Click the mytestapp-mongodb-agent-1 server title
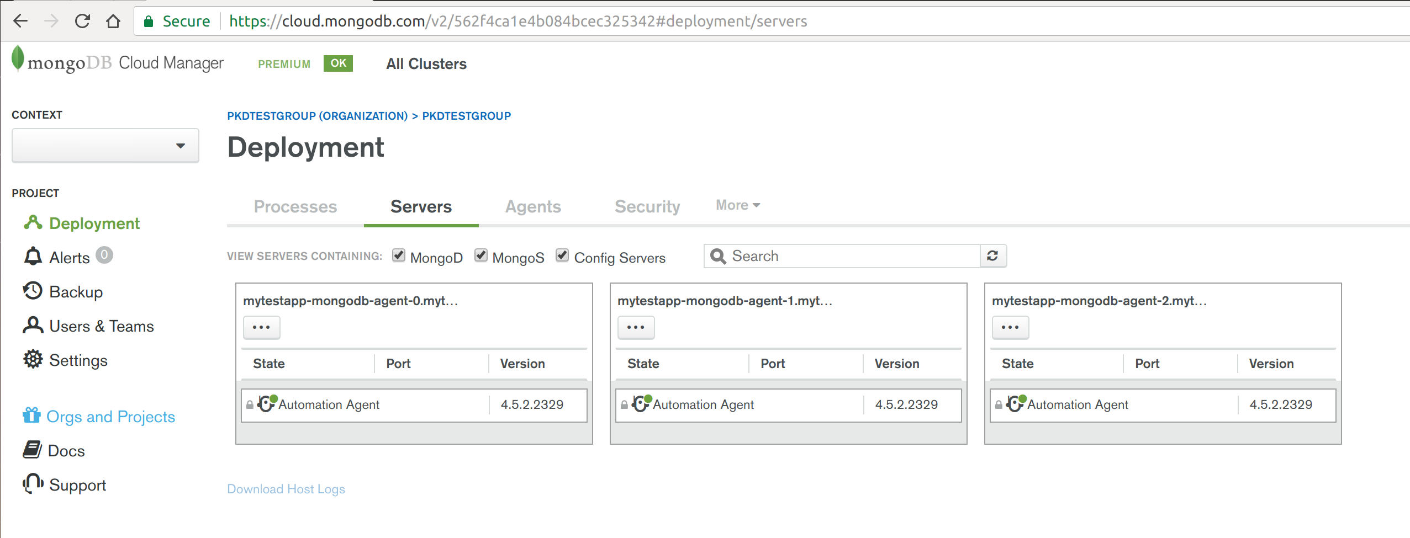Image resolution: width=1410 pixels, height=538 pixels. pyautogui.click(x=725, y=301)
